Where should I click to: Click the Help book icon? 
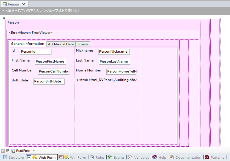[x=154, y=157]
